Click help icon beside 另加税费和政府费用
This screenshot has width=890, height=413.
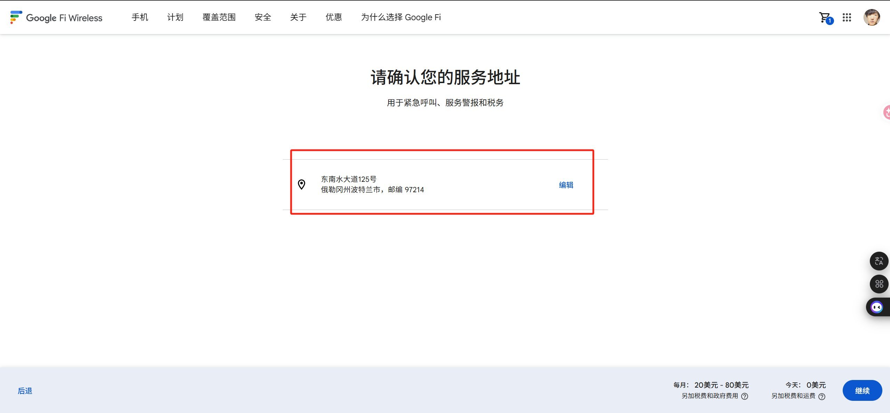[x=745, y=396]
